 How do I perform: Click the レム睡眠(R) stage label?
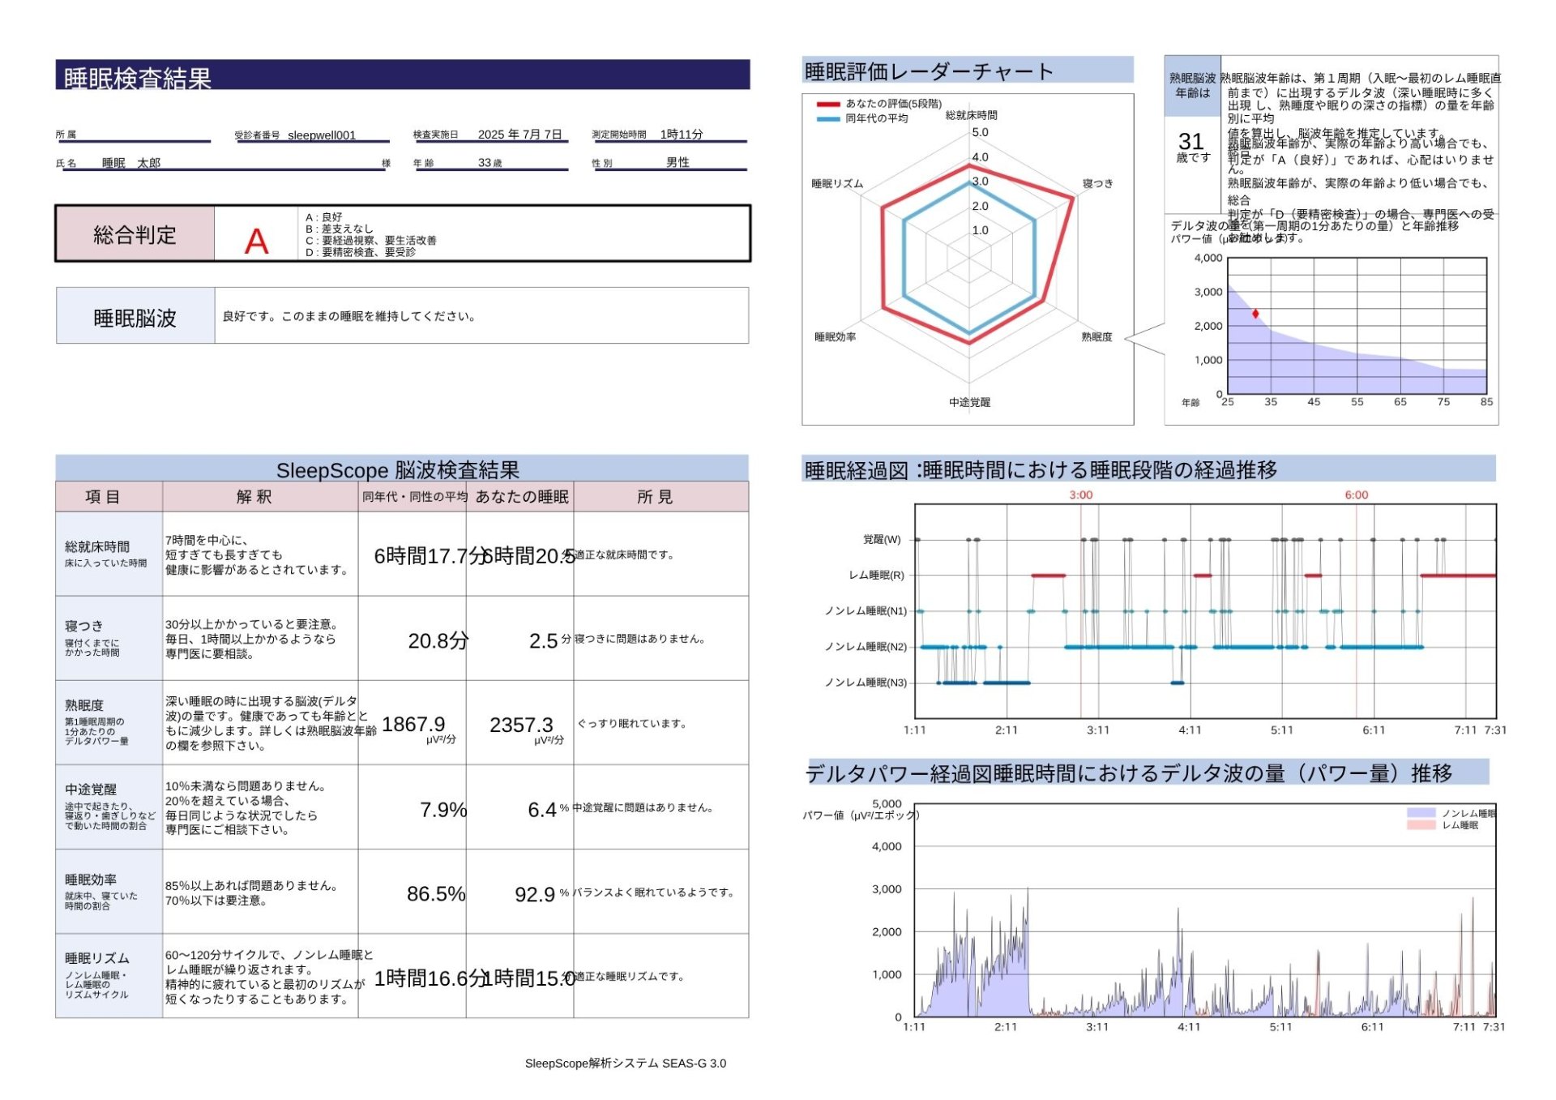point(876,575)
